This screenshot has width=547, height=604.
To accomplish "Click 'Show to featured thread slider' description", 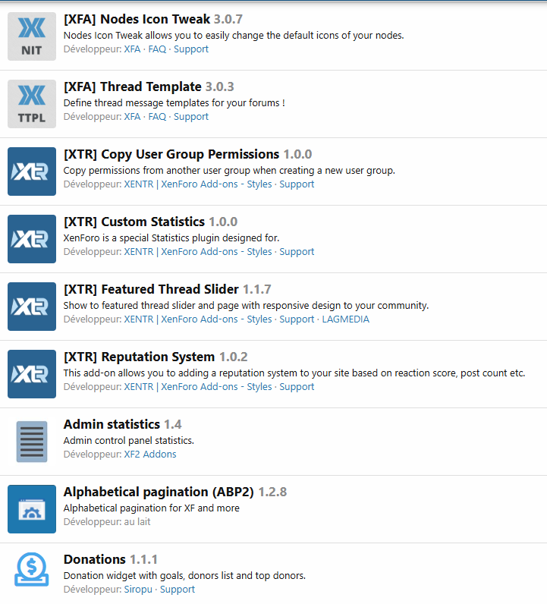I will (x=246, y=306).
